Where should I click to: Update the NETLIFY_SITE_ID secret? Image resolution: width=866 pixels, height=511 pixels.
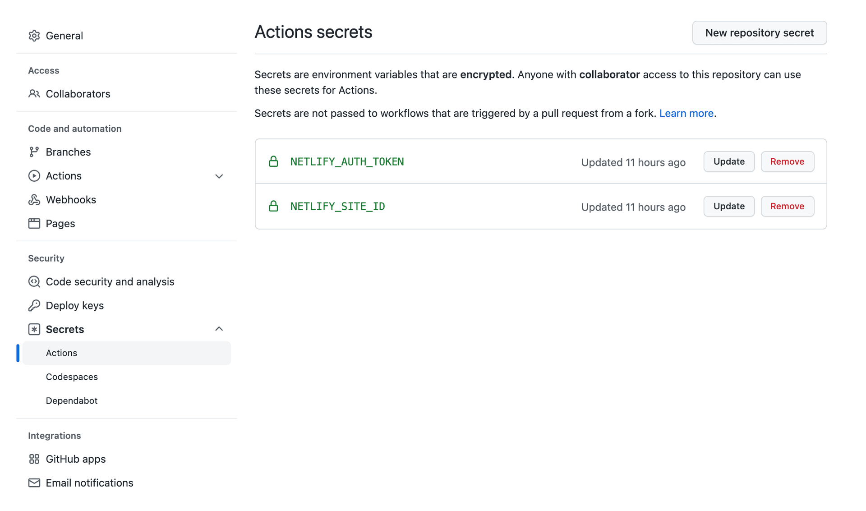coord(728,206)
